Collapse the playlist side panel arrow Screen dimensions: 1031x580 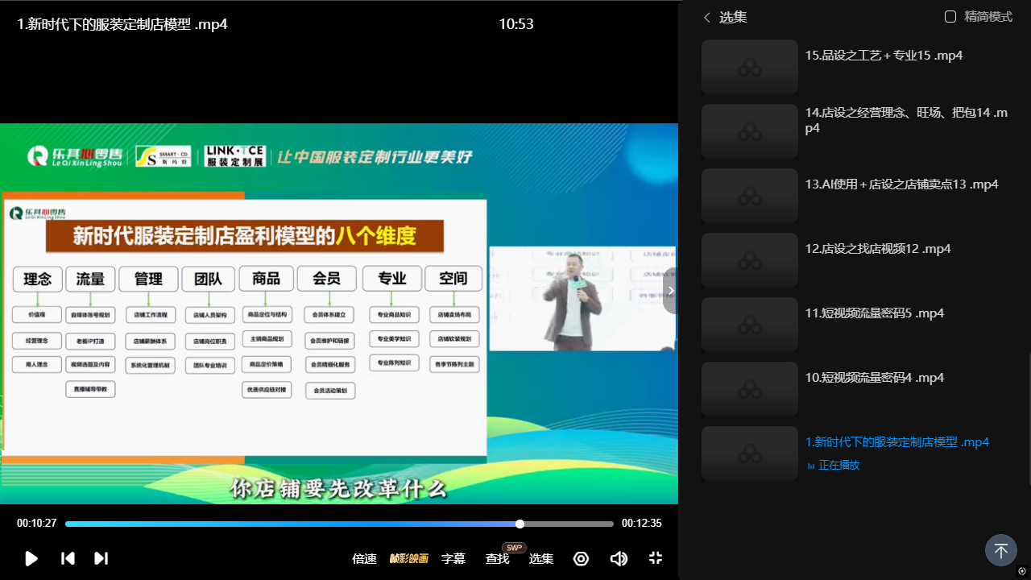(670, 291)
